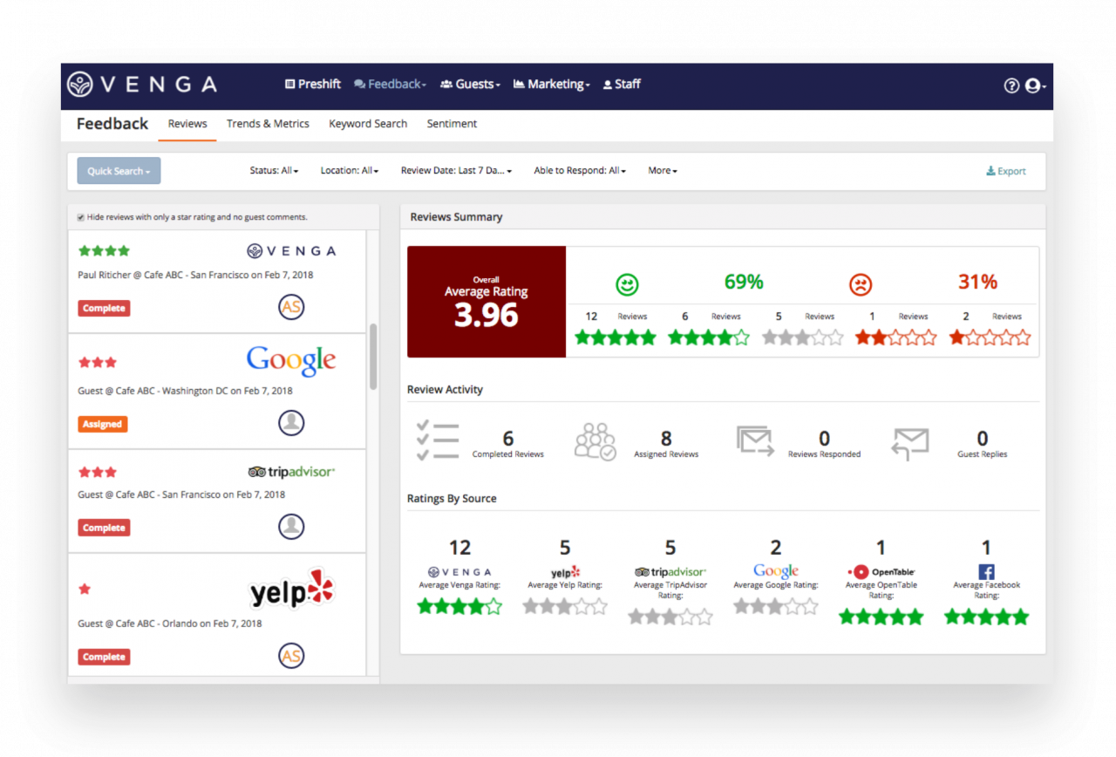Click the Facebook logo in Ratings By Source

[x=986, y=572]
